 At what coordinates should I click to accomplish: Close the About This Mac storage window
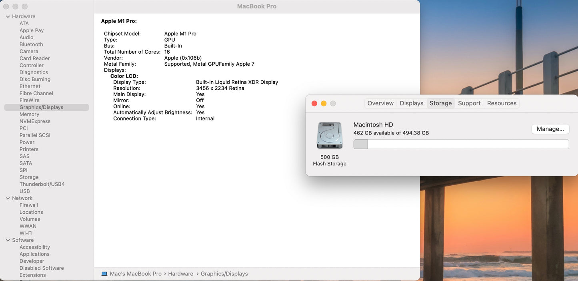(x=314, y=104)
